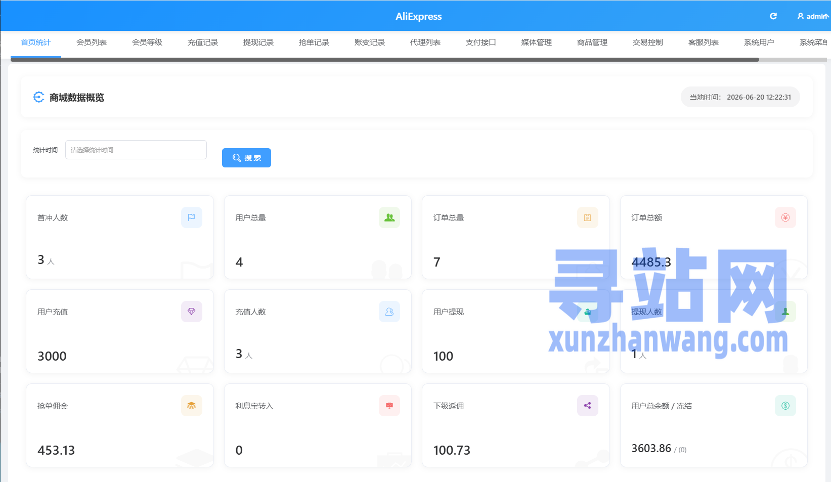Click the balance value 3603.86
Image resolution: width=831 pixels, height=482 pixels.
(651, 448)
